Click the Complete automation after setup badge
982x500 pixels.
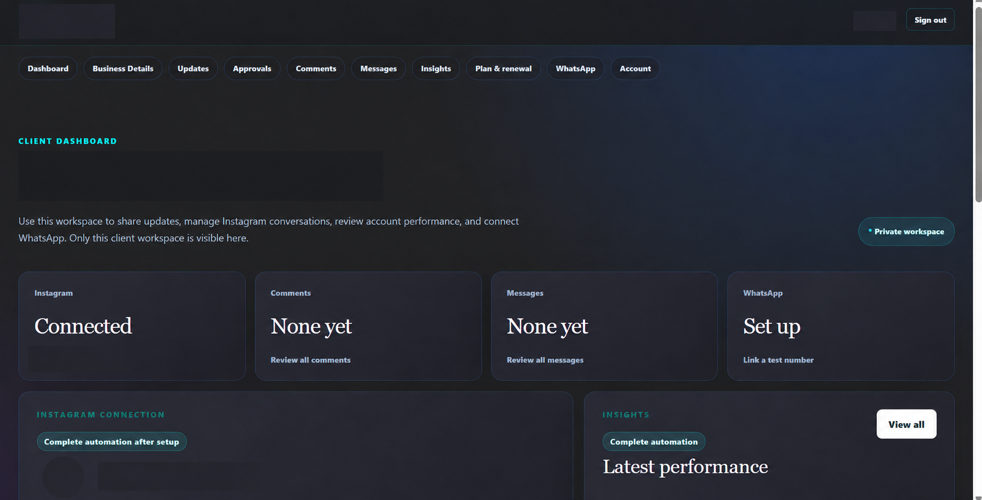coord(112,441)
